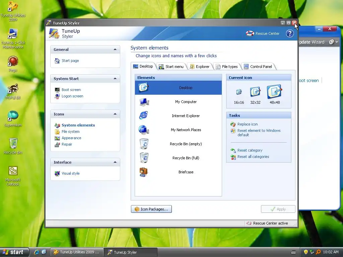The image size is (343, 257).
Task: Click the Help question mark icon
Action: pyautogui.click(x=290, y=33)
